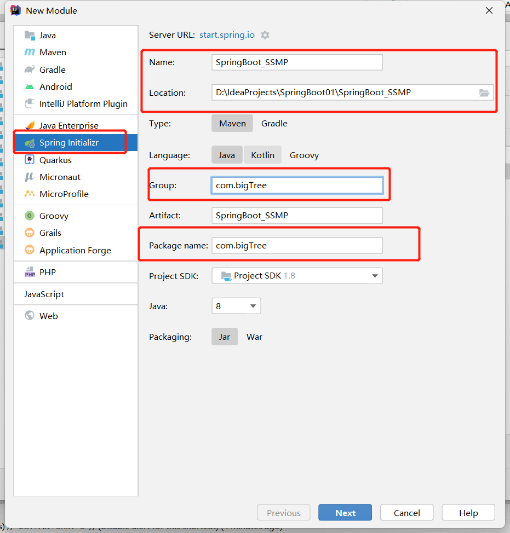Select Gradle module type in list

[76, 69]
